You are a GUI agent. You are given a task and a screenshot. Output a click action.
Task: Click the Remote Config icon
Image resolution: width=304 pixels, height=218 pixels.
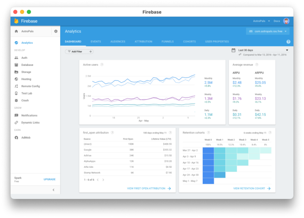(16, 86)
